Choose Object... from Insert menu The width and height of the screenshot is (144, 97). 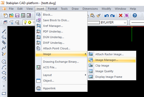pyautogui.click(x=61, y=81)
